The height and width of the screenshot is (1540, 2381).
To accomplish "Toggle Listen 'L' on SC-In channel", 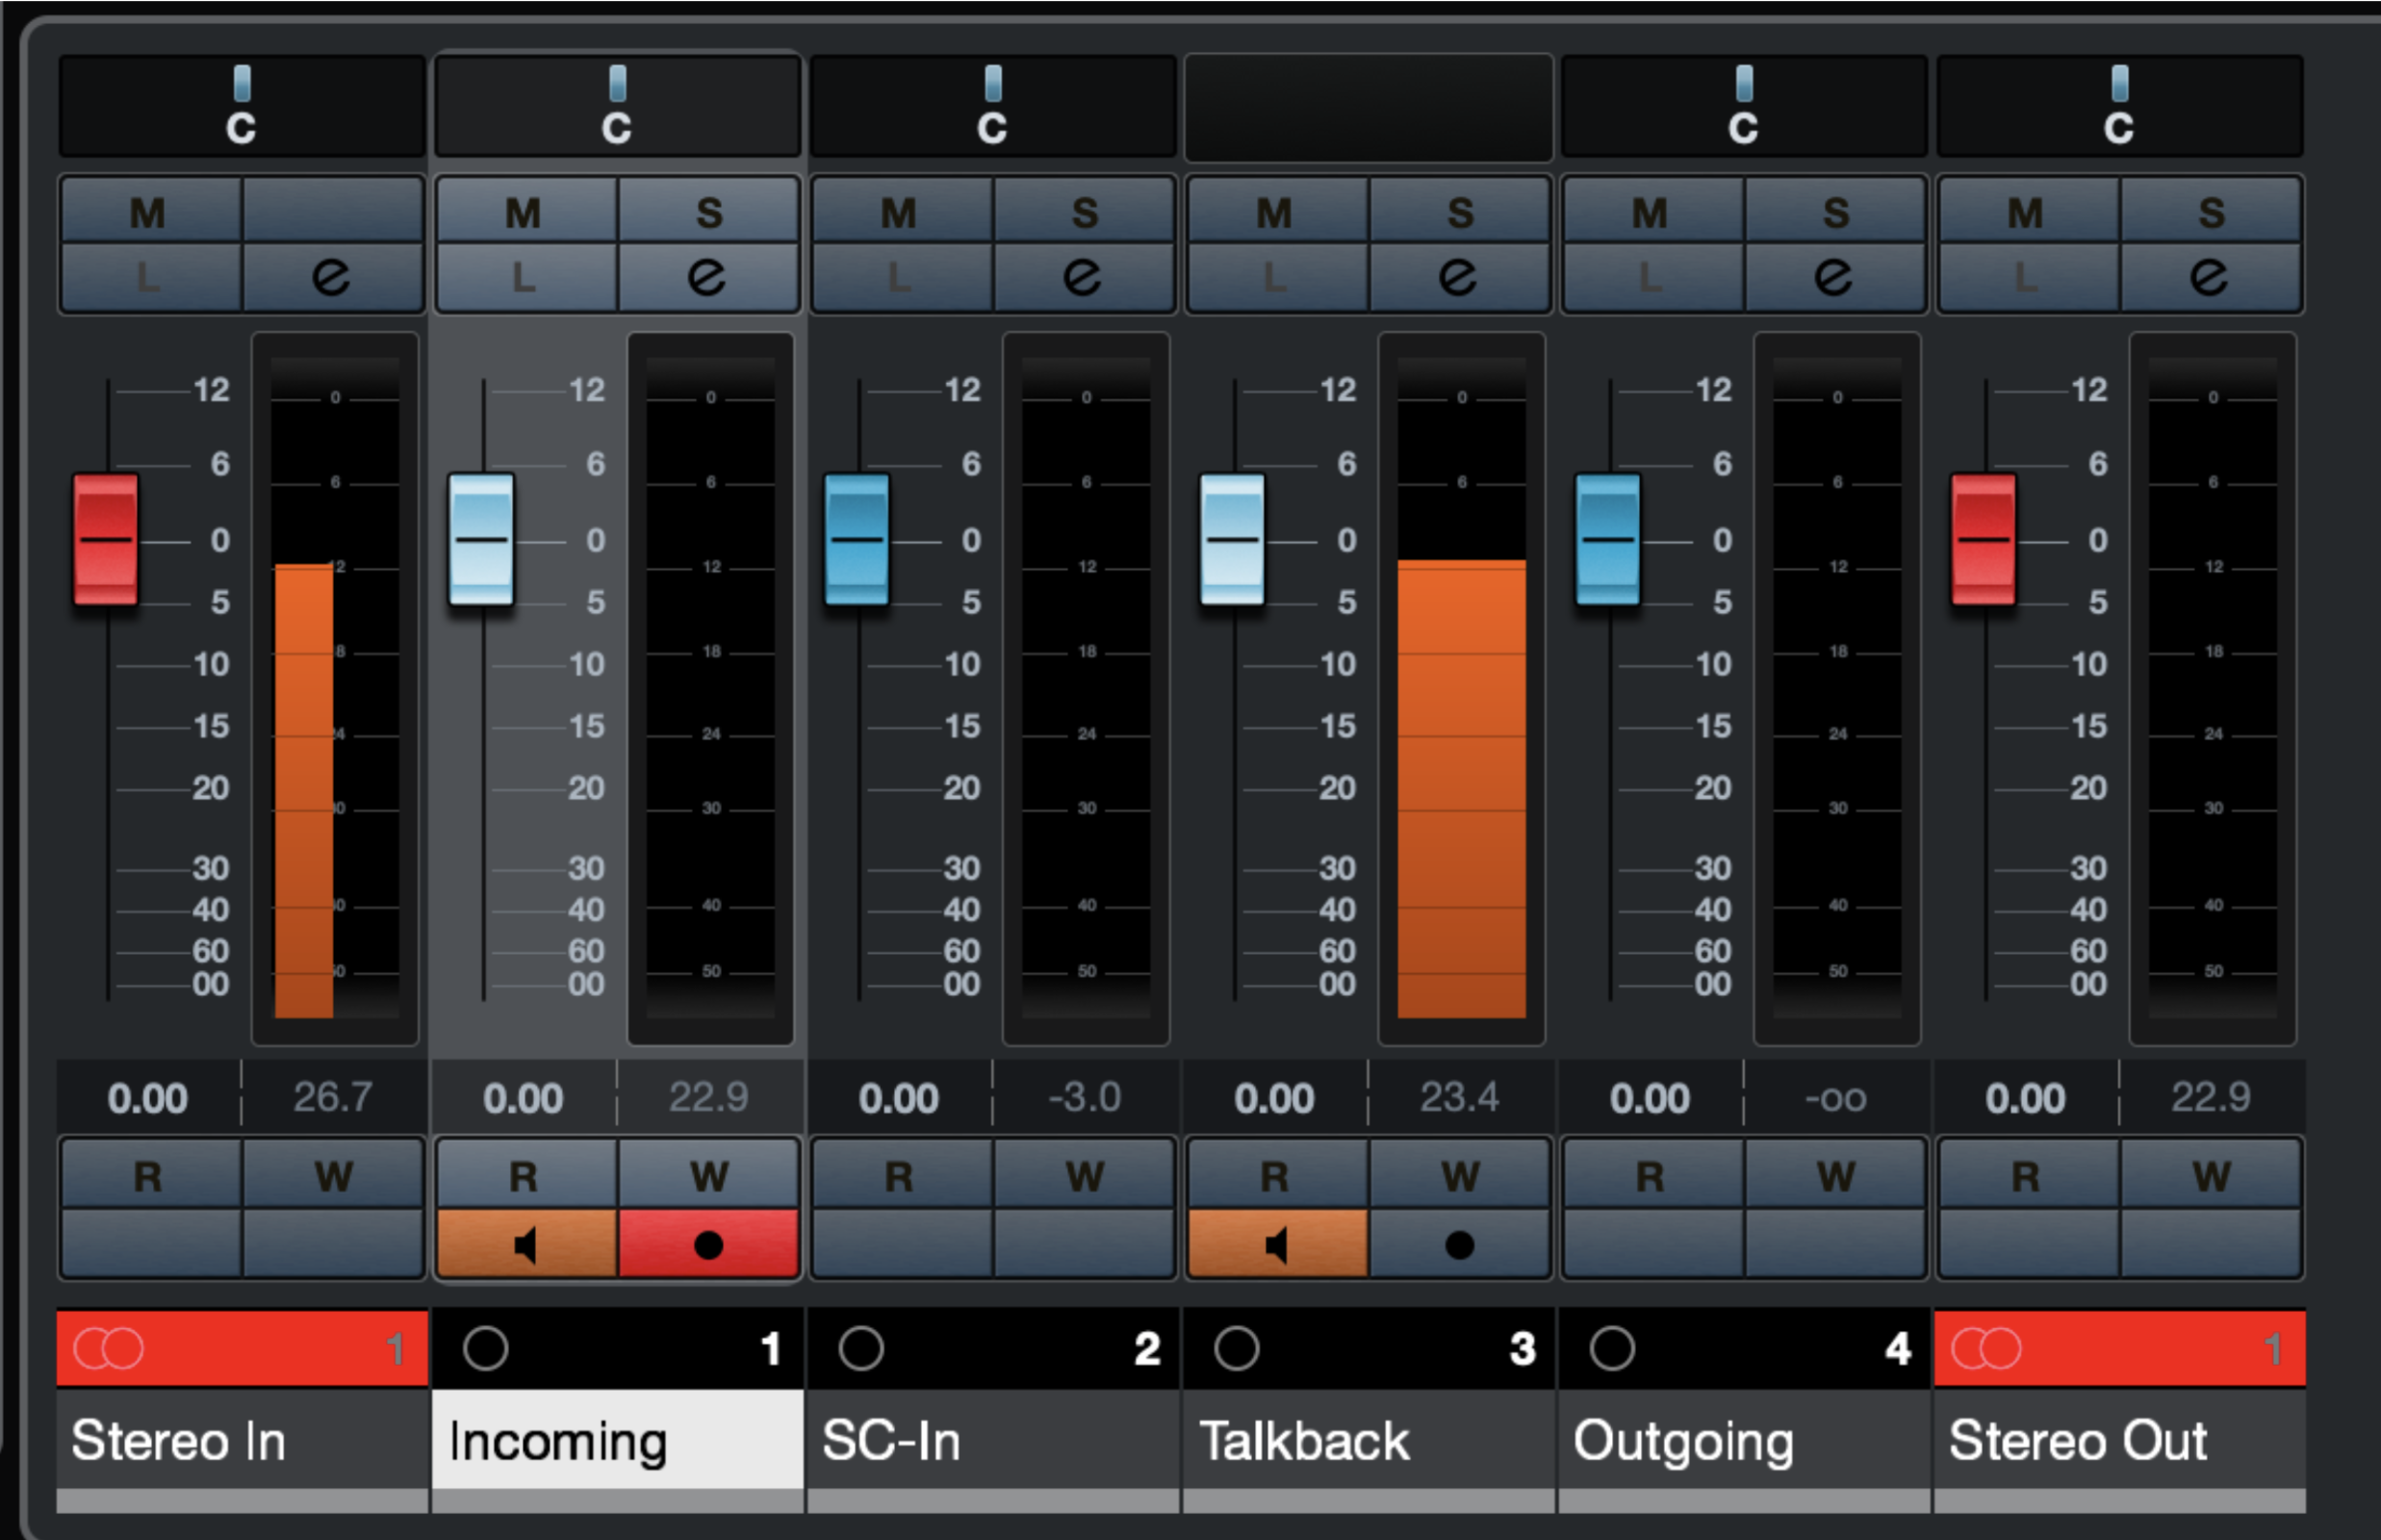I will 900,277.
